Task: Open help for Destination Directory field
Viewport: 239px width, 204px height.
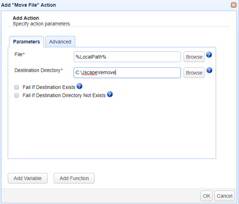Action: [x=209, y=71]
